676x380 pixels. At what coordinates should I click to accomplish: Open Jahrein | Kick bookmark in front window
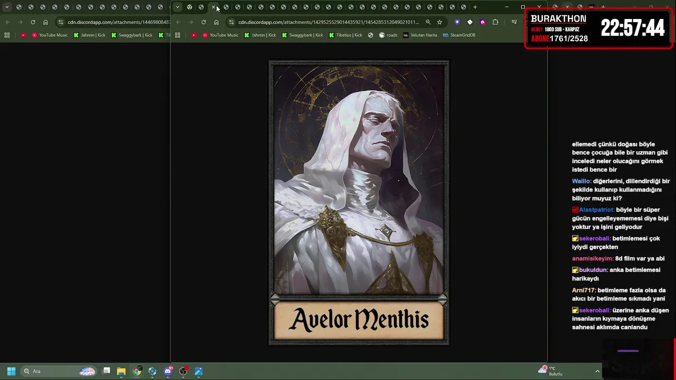pyautogui.click(x=260, y=35)
